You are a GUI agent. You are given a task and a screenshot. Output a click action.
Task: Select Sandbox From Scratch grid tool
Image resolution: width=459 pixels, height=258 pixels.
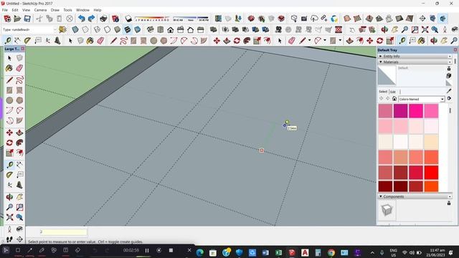click(x=357, y=19)
